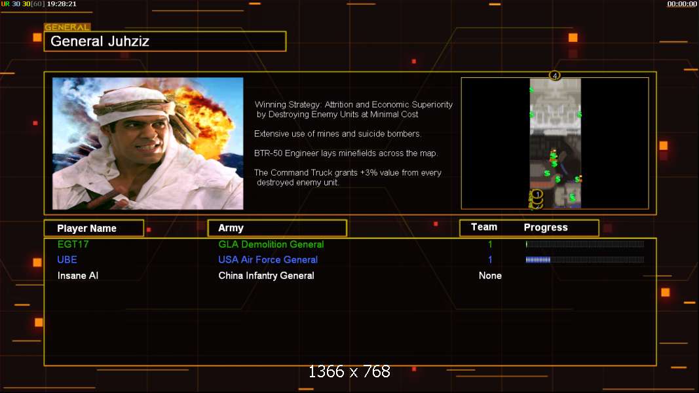Screen dimensions: 699x393
Task: Click the clock time 19:28:21
Action: point(62,4)
